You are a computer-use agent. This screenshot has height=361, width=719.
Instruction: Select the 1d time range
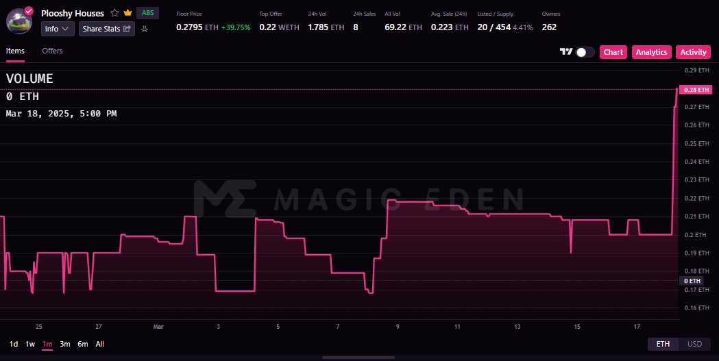pyautogui.click(x=14, y=344)
